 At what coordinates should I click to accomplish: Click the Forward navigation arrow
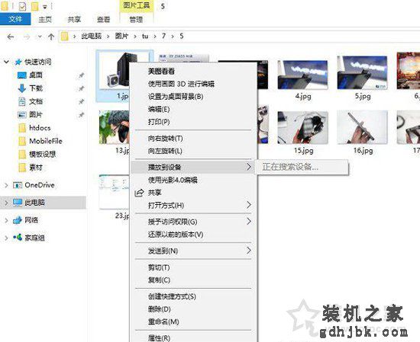pyautogui.click(x=27, y=37)
